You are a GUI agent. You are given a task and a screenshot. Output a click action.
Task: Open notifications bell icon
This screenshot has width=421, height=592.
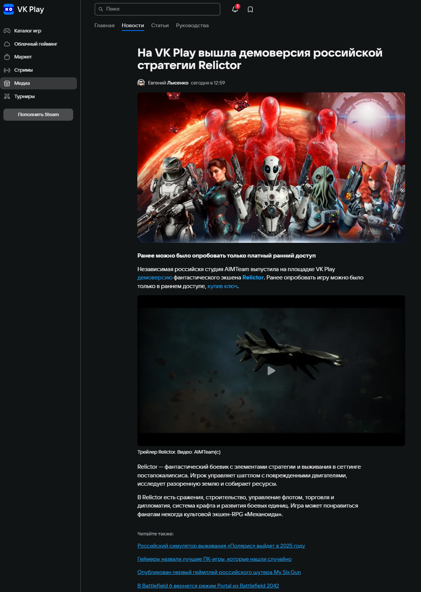coord(235,9)
